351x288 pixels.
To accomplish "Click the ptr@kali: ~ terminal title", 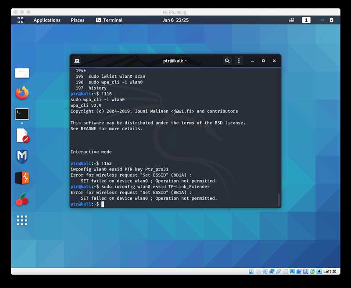I will (x=175, y=61).
